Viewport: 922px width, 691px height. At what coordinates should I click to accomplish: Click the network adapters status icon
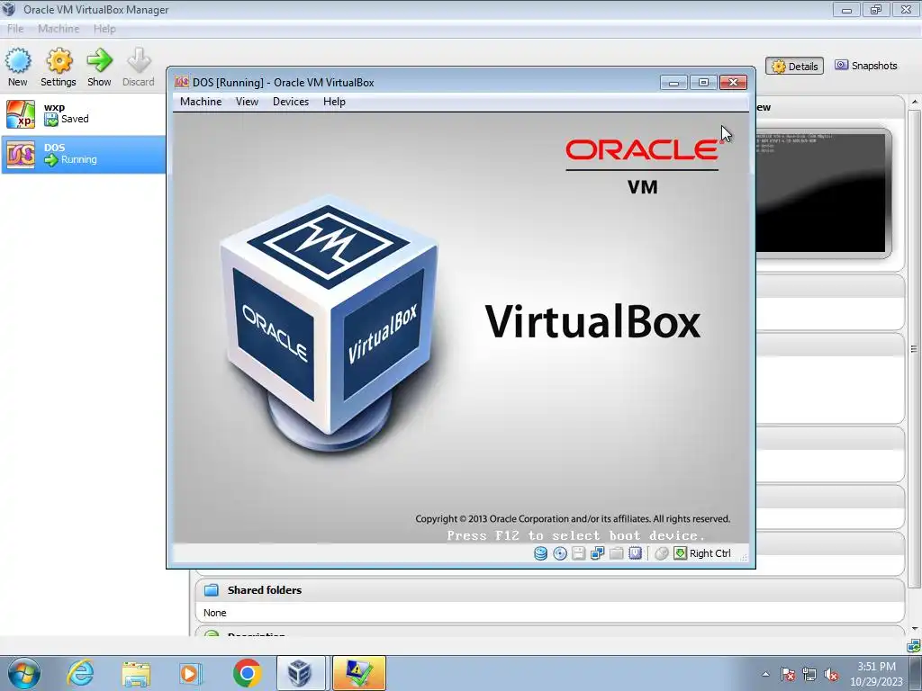(x=598, y=553)
